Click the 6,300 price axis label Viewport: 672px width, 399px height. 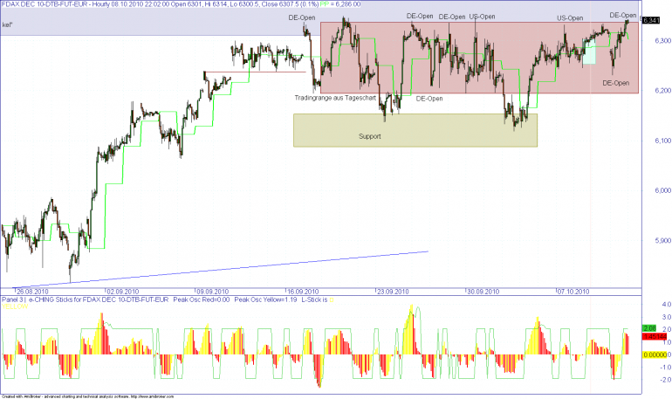(662, 41)
